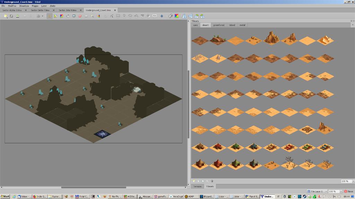
Task: Click the New map toolbar icon
Action: tap(6, 16)
